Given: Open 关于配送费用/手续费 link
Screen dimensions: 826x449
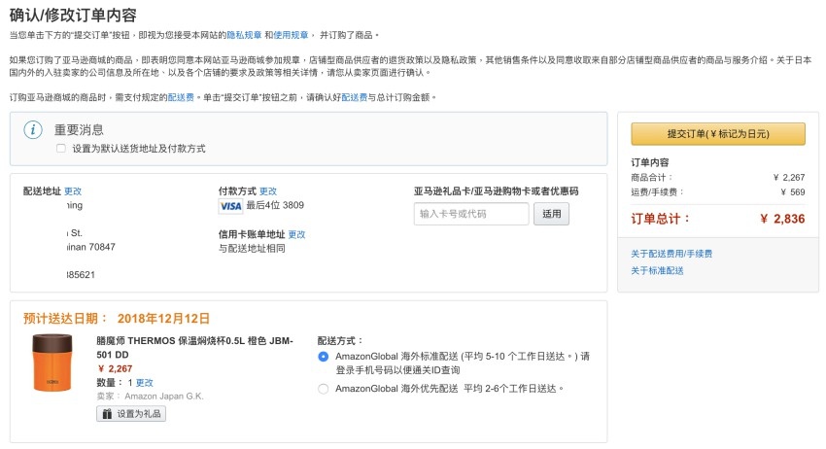Looking at the screenshot, I should (671, 254).
